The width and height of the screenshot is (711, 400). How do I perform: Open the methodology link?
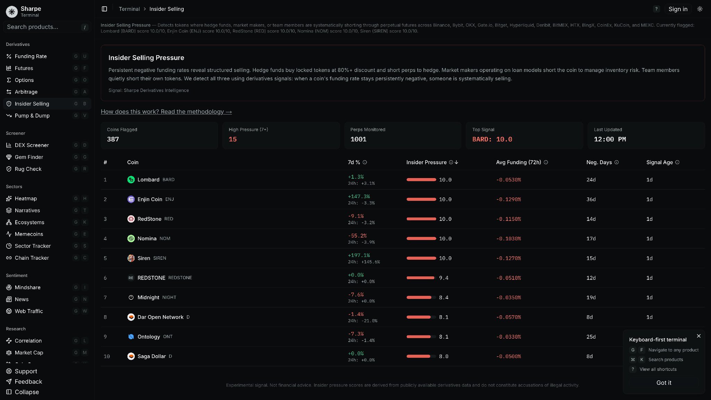[x=166, y=112]
